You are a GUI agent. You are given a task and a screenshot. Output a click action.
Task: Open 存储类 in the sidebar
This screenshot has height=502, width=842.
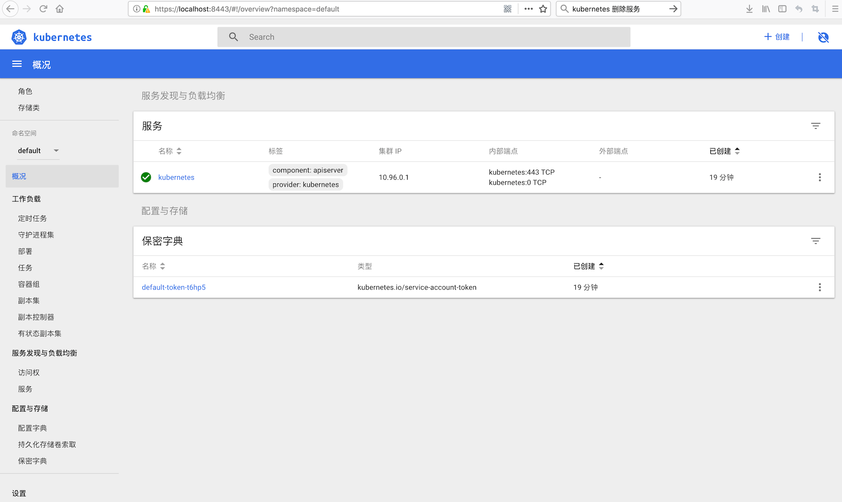(29, 108)
